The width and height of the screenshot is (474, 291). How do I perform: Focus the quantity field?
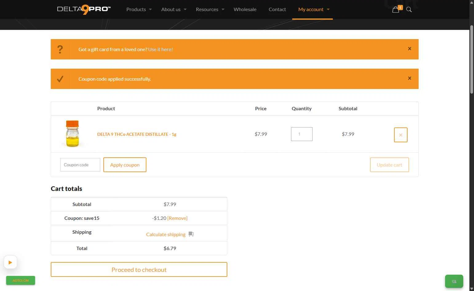(x=302, y=134)
